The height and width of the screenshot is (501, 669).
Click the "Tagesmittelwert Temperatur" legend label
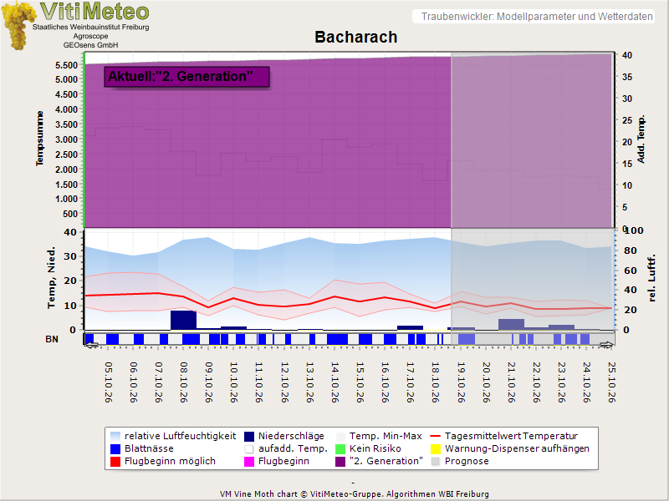coord(511,436)
